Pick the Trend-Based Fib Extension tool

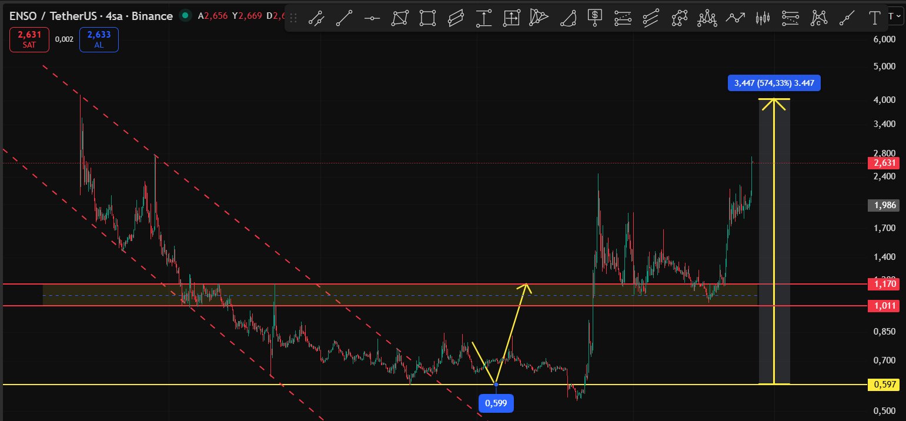791,18
